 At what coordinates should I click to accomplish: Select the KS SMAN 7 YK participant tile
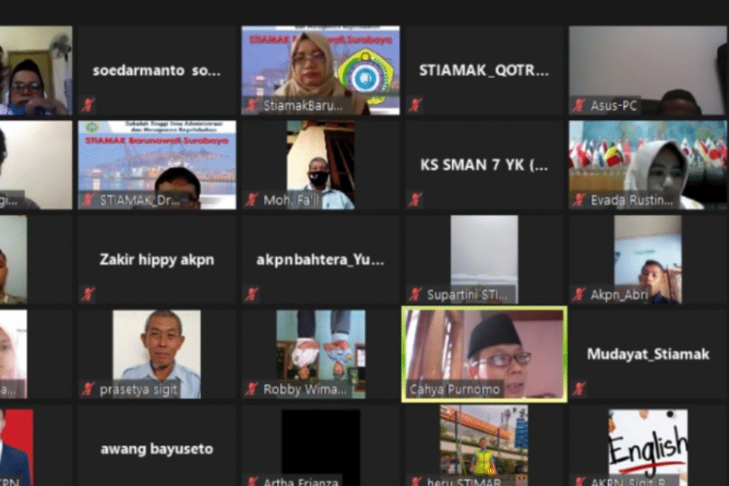pos(483,164)
